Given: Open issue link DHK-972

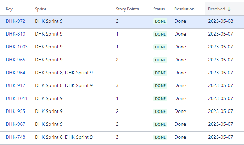Looking at the screenshot, I should pyautogui.click(x=15, y=21).
